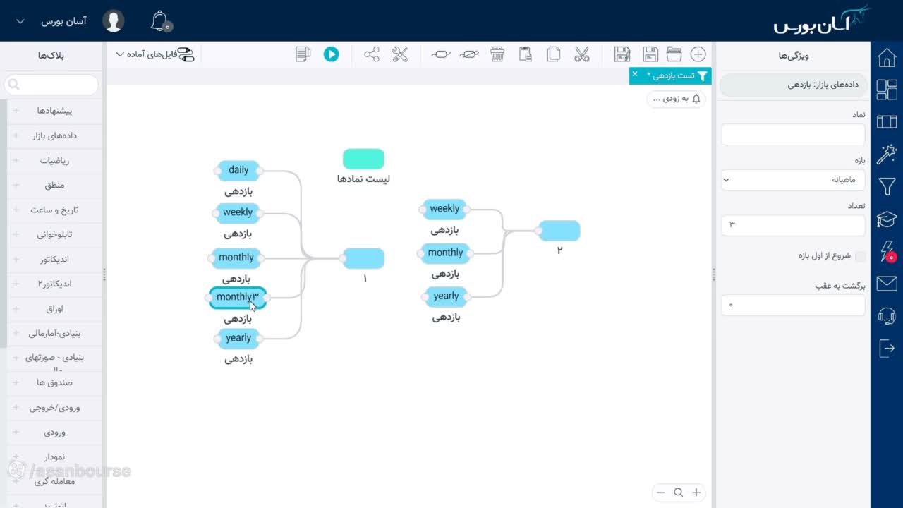Run the strategy with the play icon
Viewport: 903px width, 508px height.
[x=331, y=54]
